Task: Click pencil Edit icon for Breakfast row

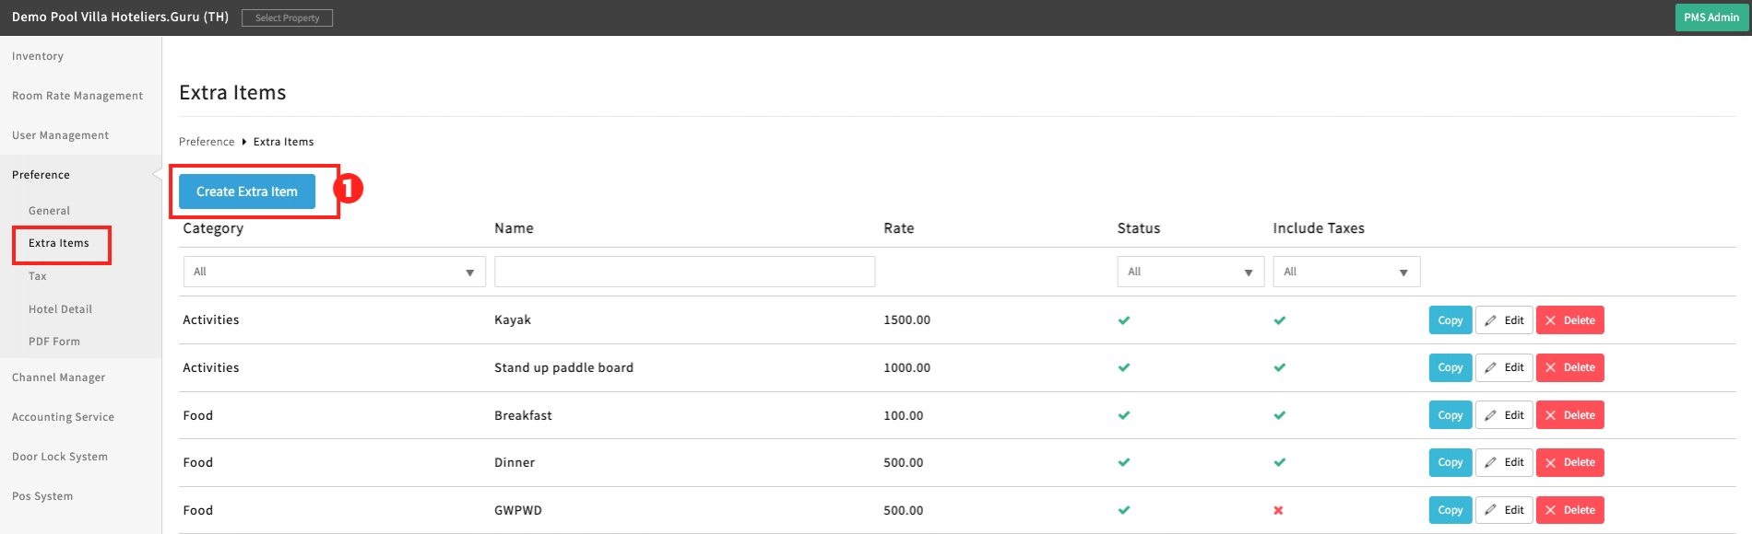Action: [x=1490, y=415]
